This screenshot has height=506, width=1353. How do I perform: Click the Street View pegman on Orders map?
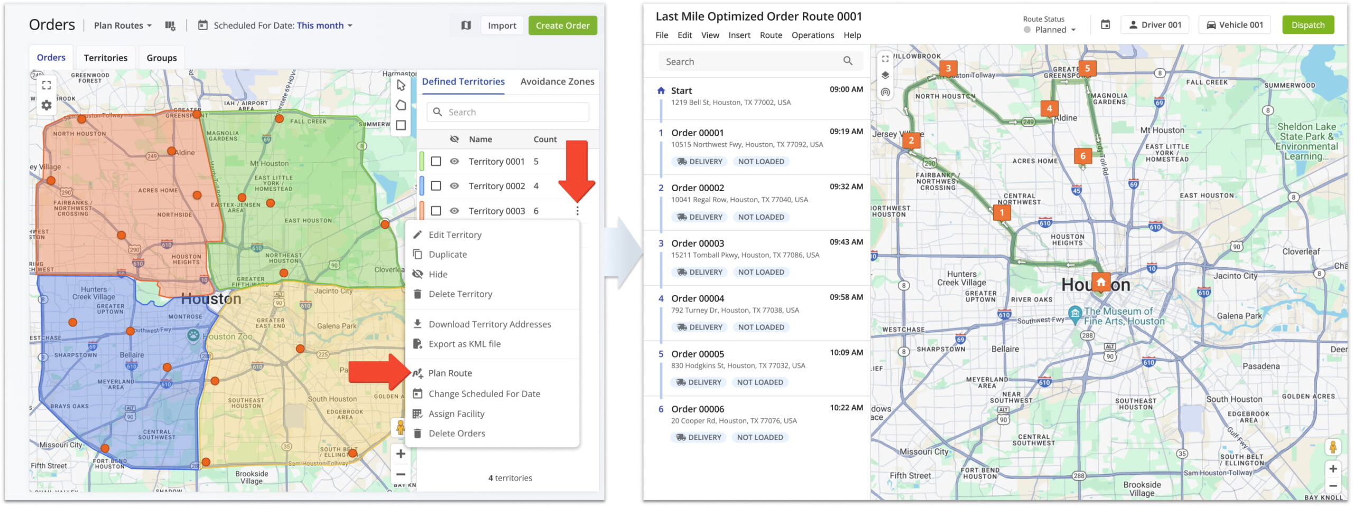coord(400,428)
